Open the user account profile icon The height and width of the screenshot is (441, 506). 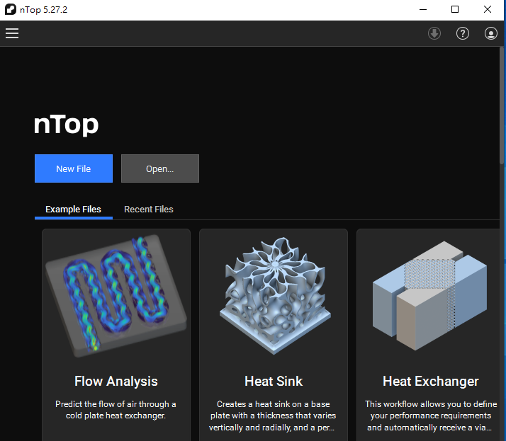point(491,33)
